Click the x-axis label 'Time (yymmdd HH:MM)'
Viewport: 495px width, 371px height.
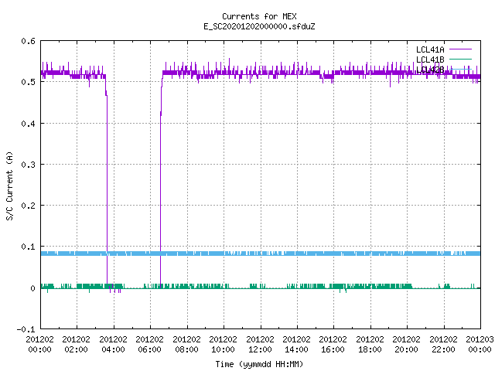259,364
